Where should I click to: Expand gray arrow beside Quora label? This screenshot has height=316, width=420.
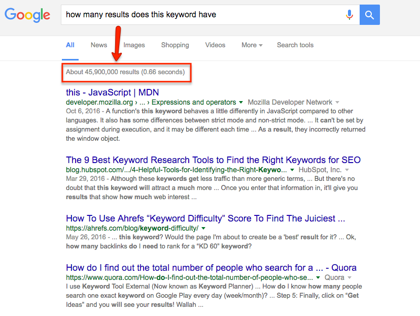coord(349,277)
